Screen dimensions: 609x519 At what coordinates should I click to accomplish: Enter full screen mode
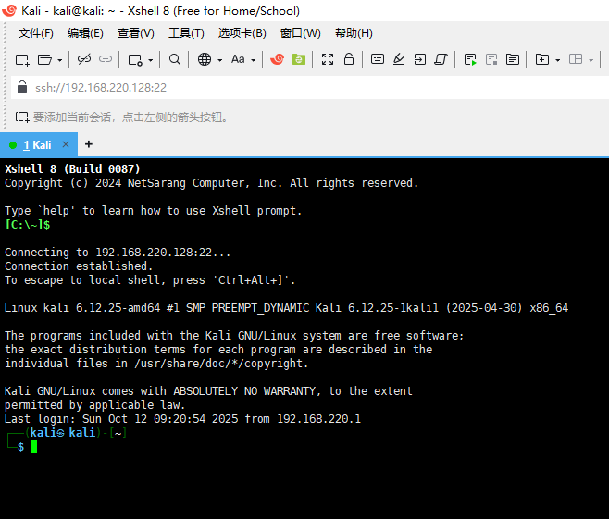pyautogui.click(x=327, y=59)
